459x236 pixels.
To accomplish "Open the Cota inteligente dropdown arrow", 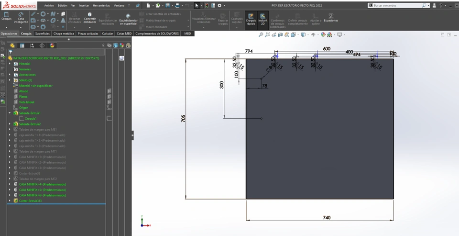I will click(21, 27).
